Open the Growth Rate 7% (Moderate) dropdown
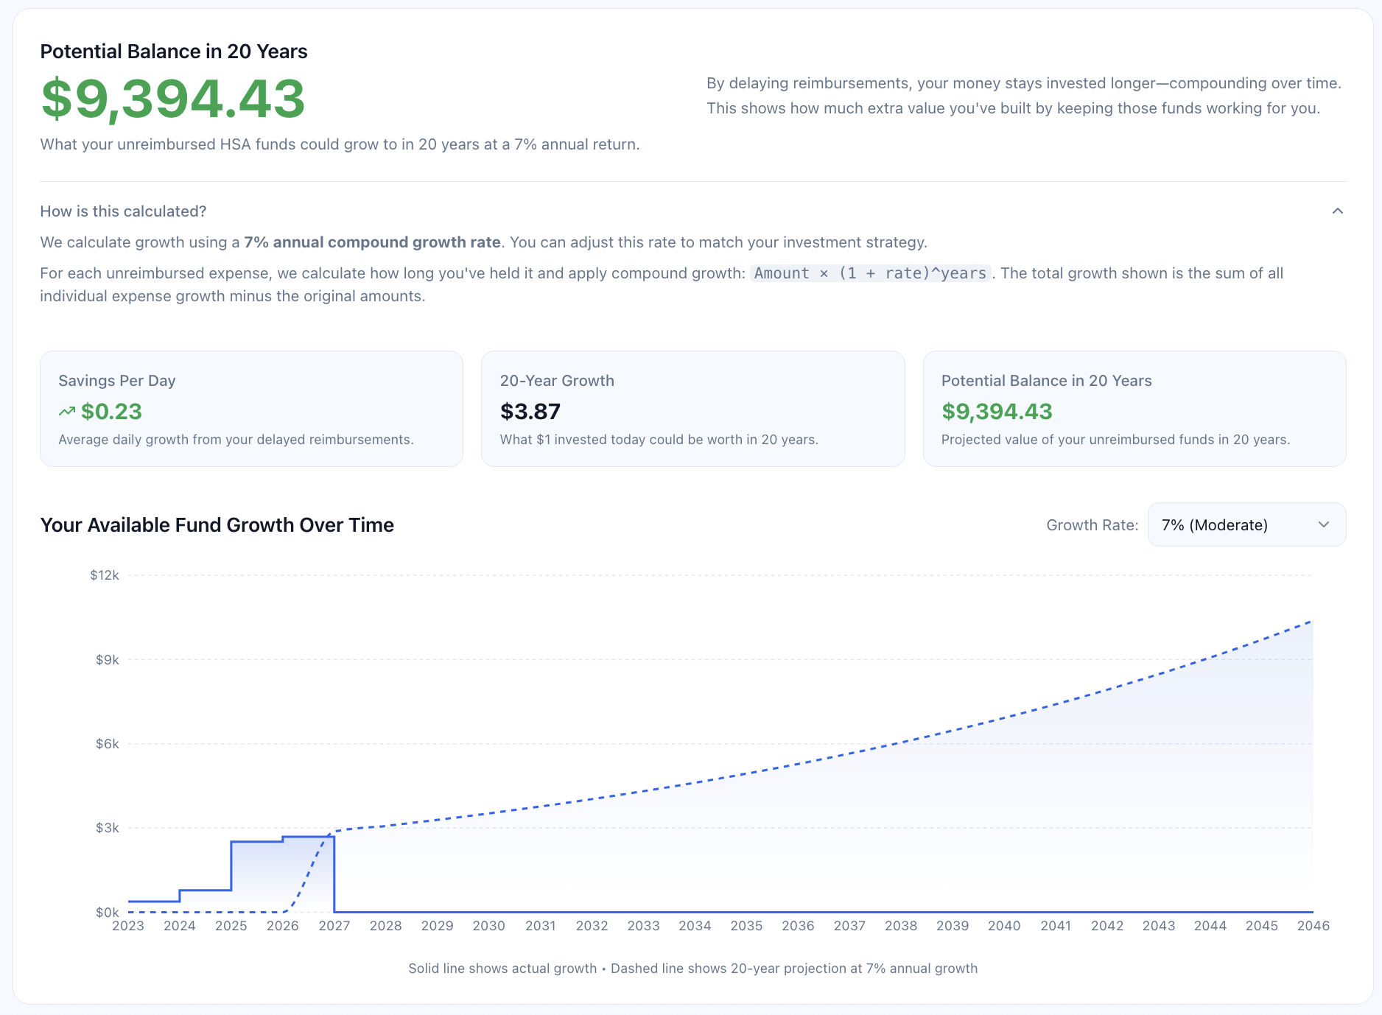1382x1015 pixels. click(1246, 524)
